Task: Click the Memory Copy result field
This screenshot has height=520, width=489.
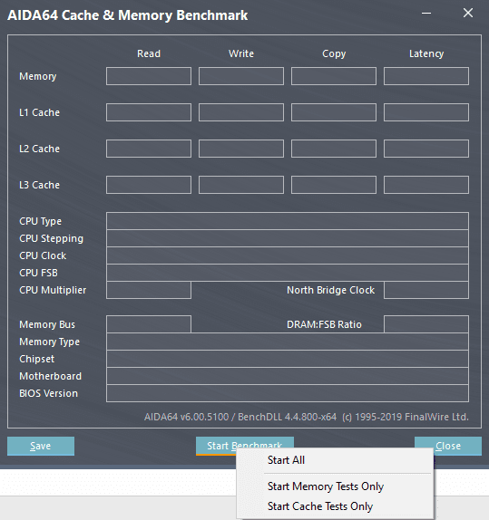Action: [334, 76]
